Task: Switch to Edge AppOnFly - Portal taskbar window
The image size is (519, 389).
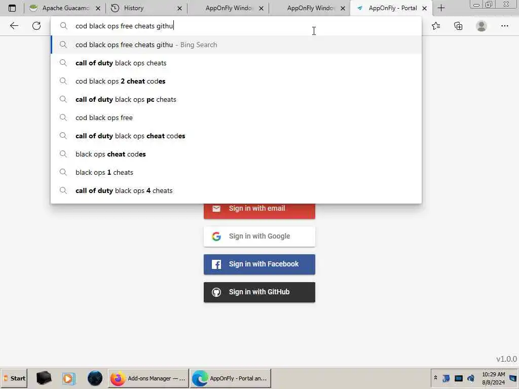Action: [x=231, y=378]
